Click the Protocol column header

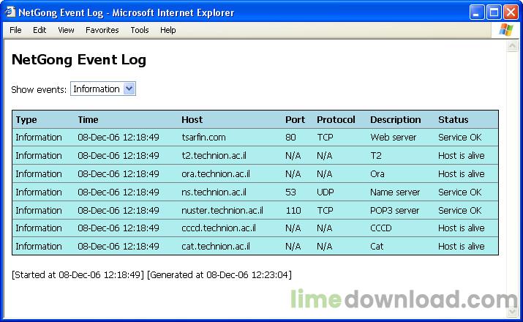[336, 120]
